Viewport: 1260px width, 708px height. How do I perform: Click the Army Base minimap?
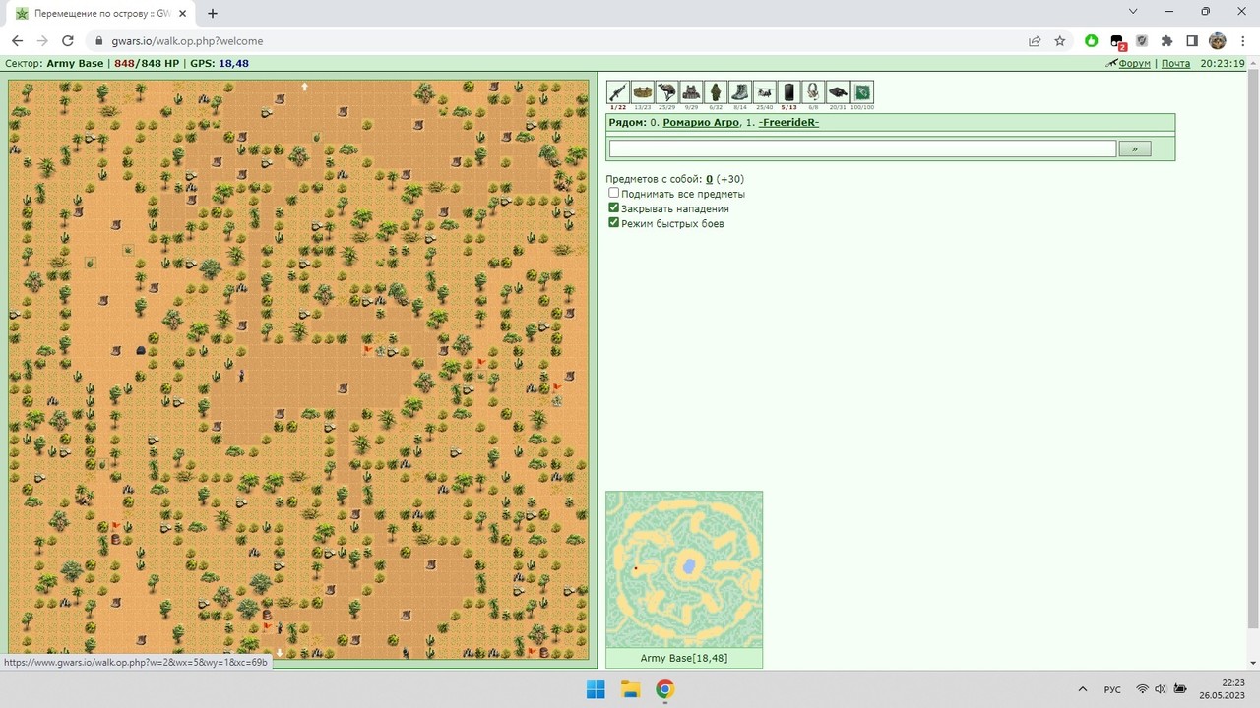tap(684, 569)
